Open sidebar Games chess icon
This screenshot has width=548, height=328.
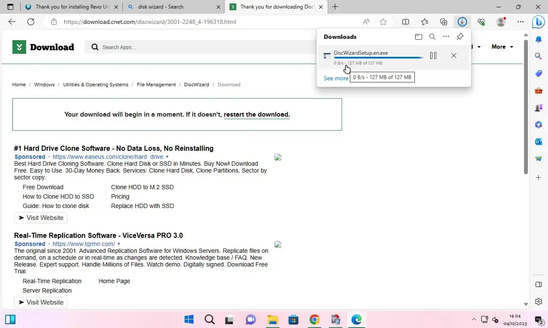(x=539, y=108)
